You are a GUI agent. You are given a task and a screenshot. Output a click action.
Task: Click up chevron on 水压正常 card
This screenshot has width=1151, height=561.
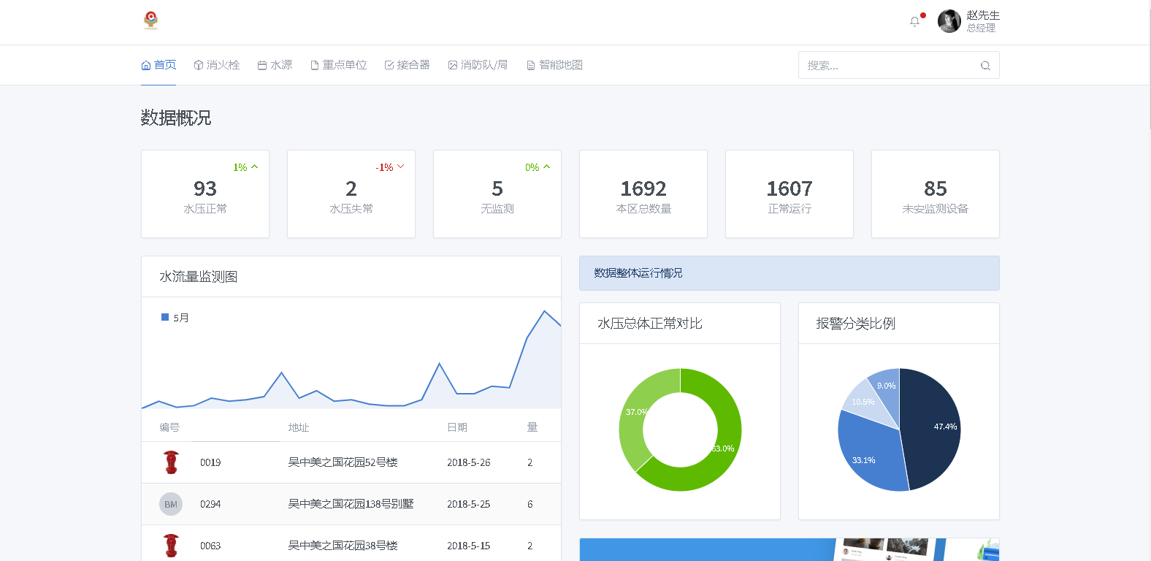[255, 167]
